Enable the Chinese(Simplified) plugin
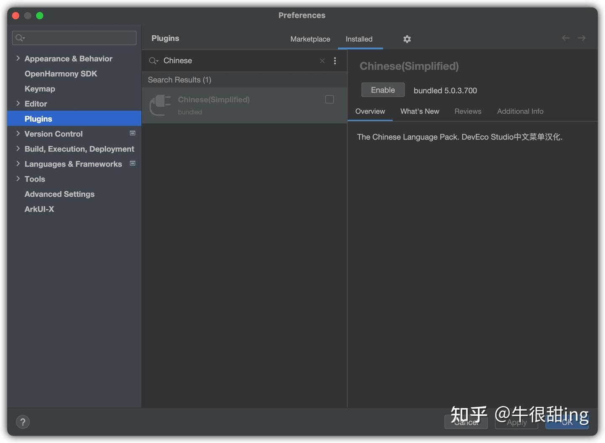Viewport: 605px width, 443px height. coord(383,90)
